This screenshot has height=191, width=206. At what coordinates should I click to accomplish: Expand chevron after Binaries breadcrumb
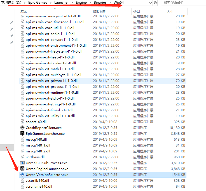click(110, 3)
